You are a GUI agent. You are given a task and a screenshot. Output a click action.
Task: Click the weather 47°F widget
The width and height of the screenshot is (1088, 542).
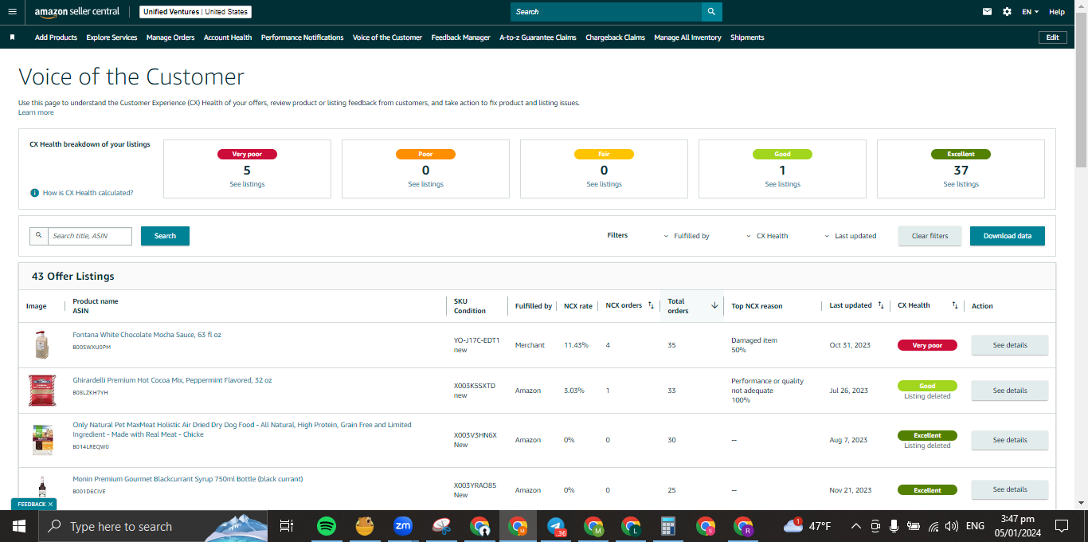(x=808, y=526)
